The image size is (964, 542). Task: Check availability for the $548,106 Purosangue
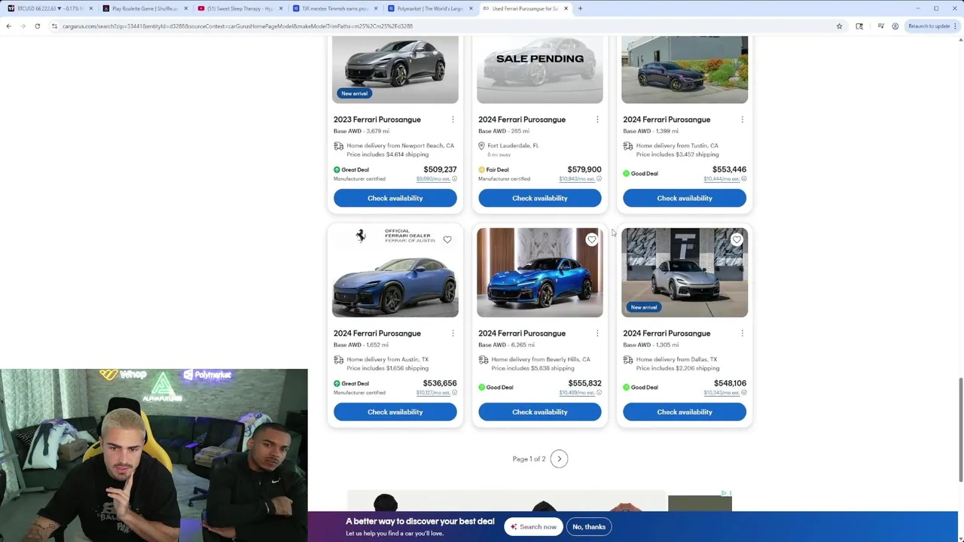click(685, 412)
